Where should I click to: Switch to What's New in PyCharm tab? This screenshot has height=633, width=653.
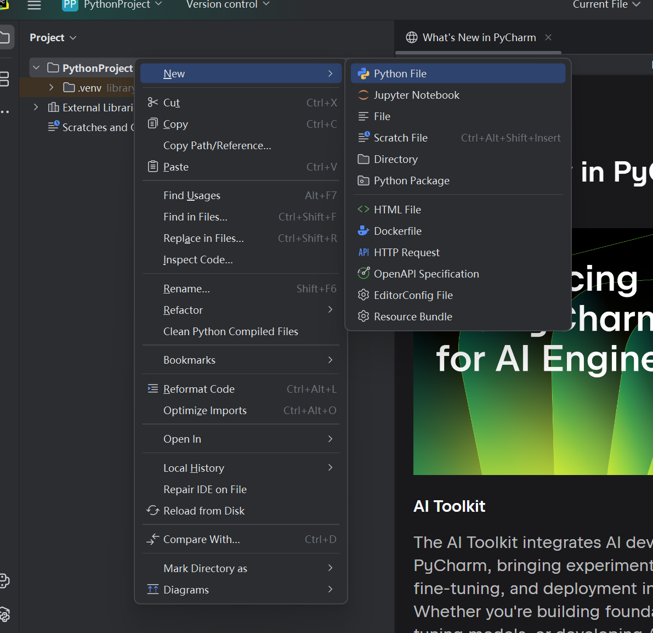[x=479, y=37]
